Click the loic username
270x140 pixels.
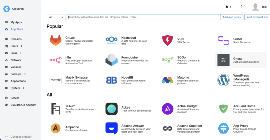pyautogui.click(x=264, y=7)
